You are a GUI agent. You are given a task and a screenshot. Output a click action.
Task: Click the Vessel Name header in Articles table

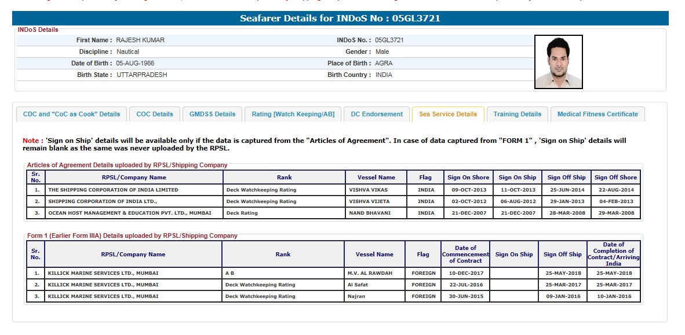click(x=375, y=177)
